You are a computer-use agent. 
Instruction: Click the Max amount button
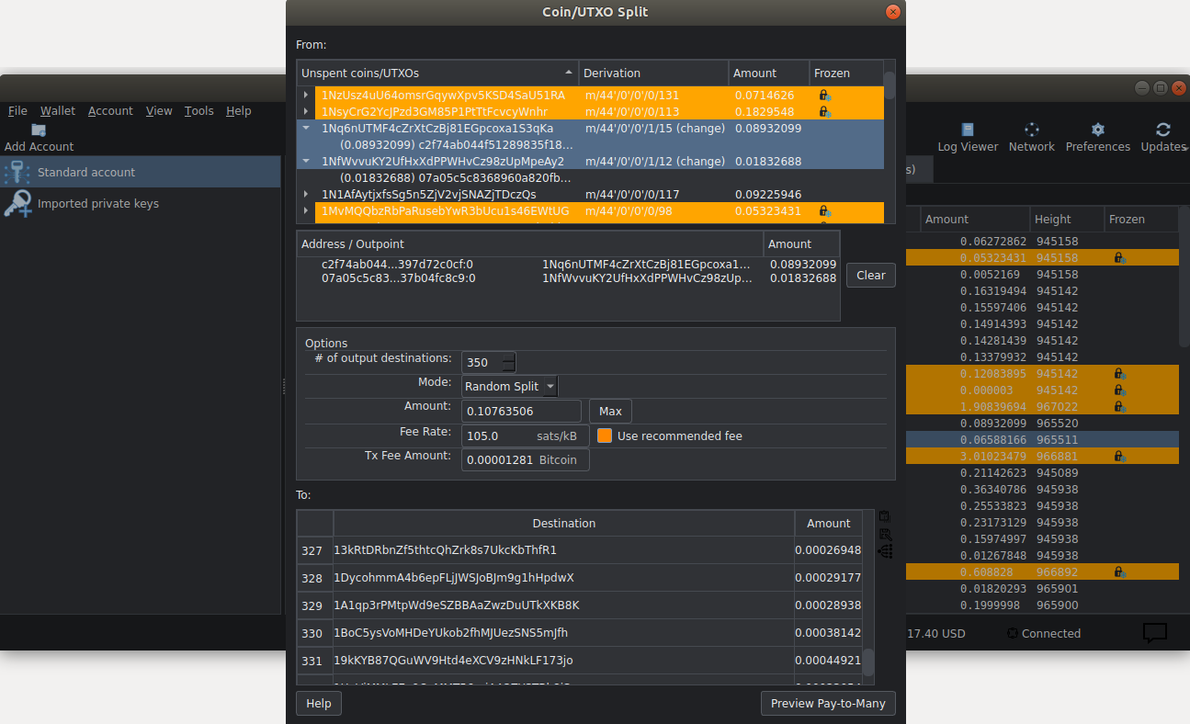click(x=610, y=411)
